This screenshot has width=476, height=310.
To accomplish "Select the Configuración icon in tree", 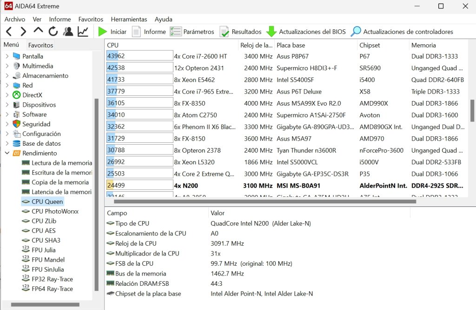I will pos(16,134).
